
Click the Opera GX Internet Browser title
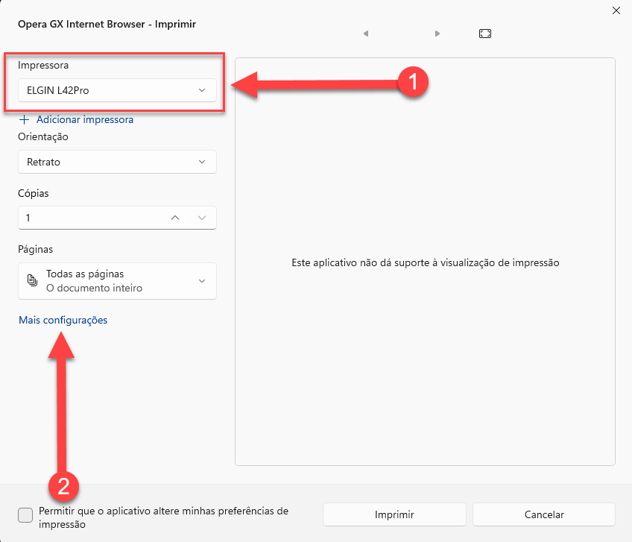tap(107, 24)
